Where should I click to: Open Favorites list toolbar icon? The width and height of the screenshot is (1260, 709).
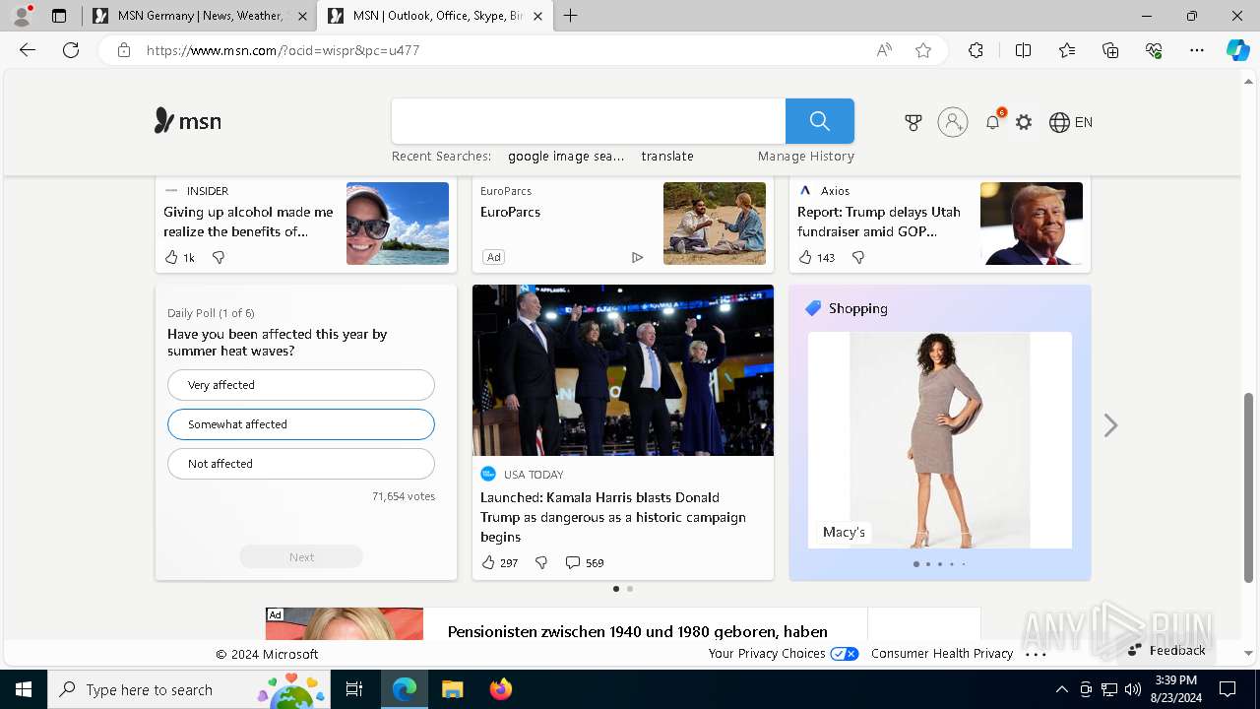click(x=1067, y=50)
